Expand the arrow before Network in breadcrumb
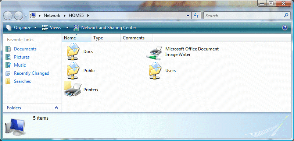This screenshot has height=141, width=294. (x=40, y=15)
